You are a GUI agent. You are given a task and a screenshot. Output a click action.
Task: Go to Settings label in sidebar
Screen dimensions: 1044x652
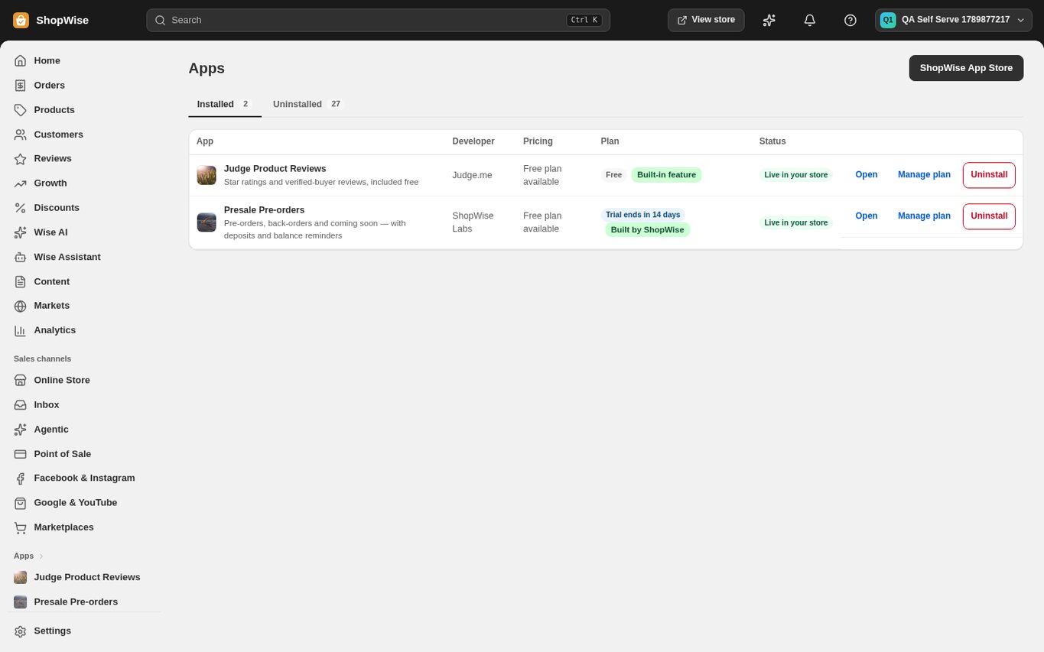pyautogui.click(x=52, y=631)
